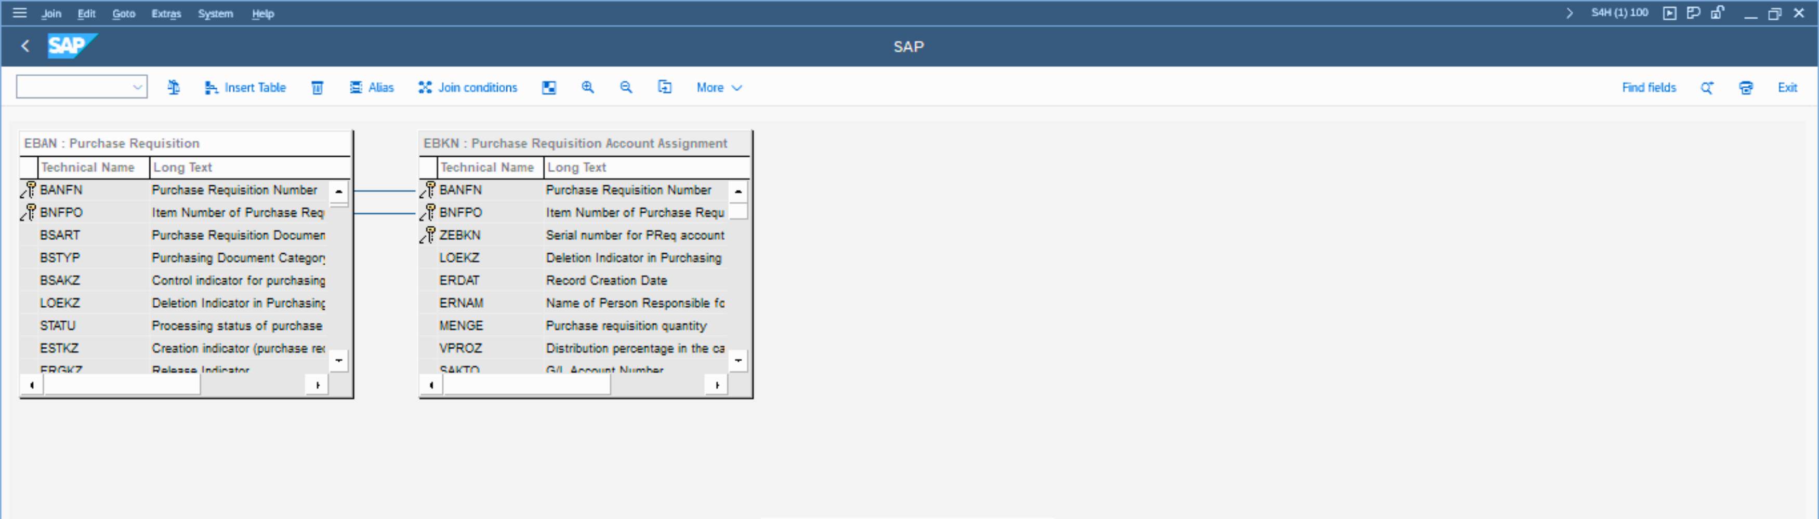Open the Extras menu
The height and width of the screenshot is (519, 1819).
tap(166, 13)
